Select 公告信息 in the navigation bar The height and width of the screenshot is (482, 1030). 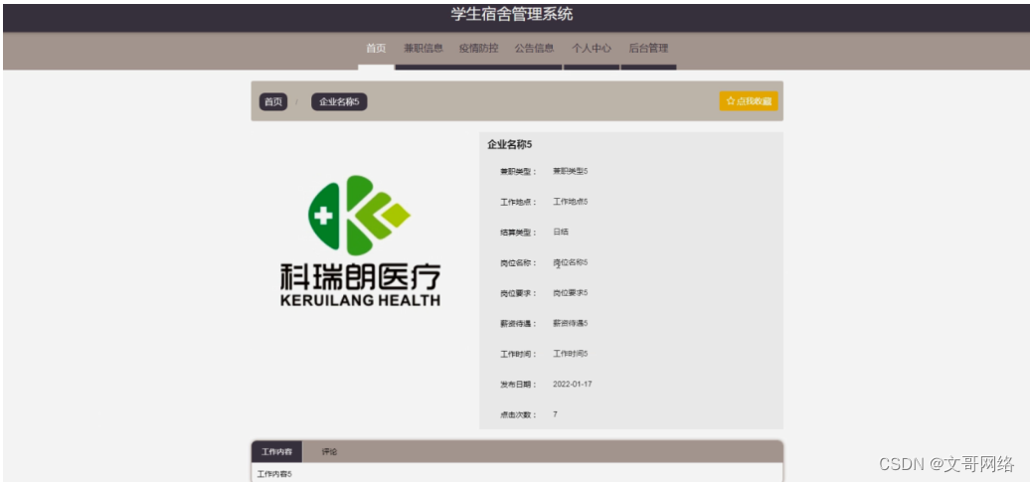[534, 49]
